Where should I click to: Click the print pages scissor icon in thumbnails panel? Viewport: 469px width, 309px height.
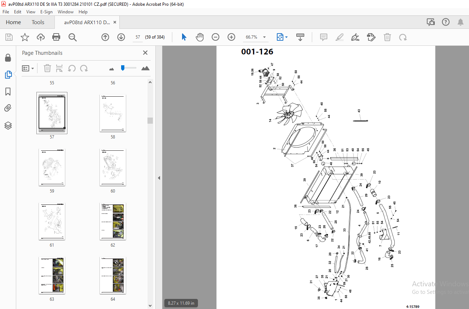click(x=60, y=68)
